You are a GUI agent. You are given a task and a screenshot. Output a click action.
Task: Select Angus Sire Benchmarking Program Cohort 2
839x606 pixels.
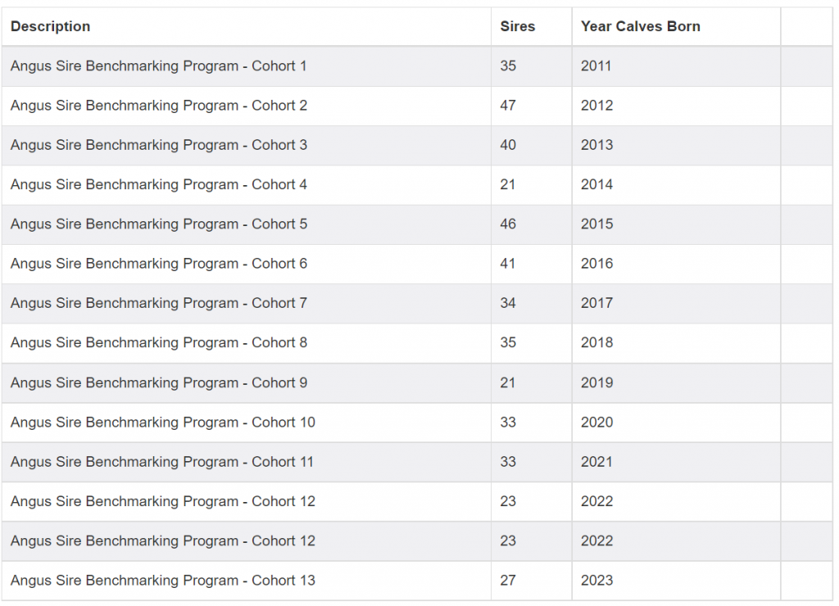click(158, 106)
